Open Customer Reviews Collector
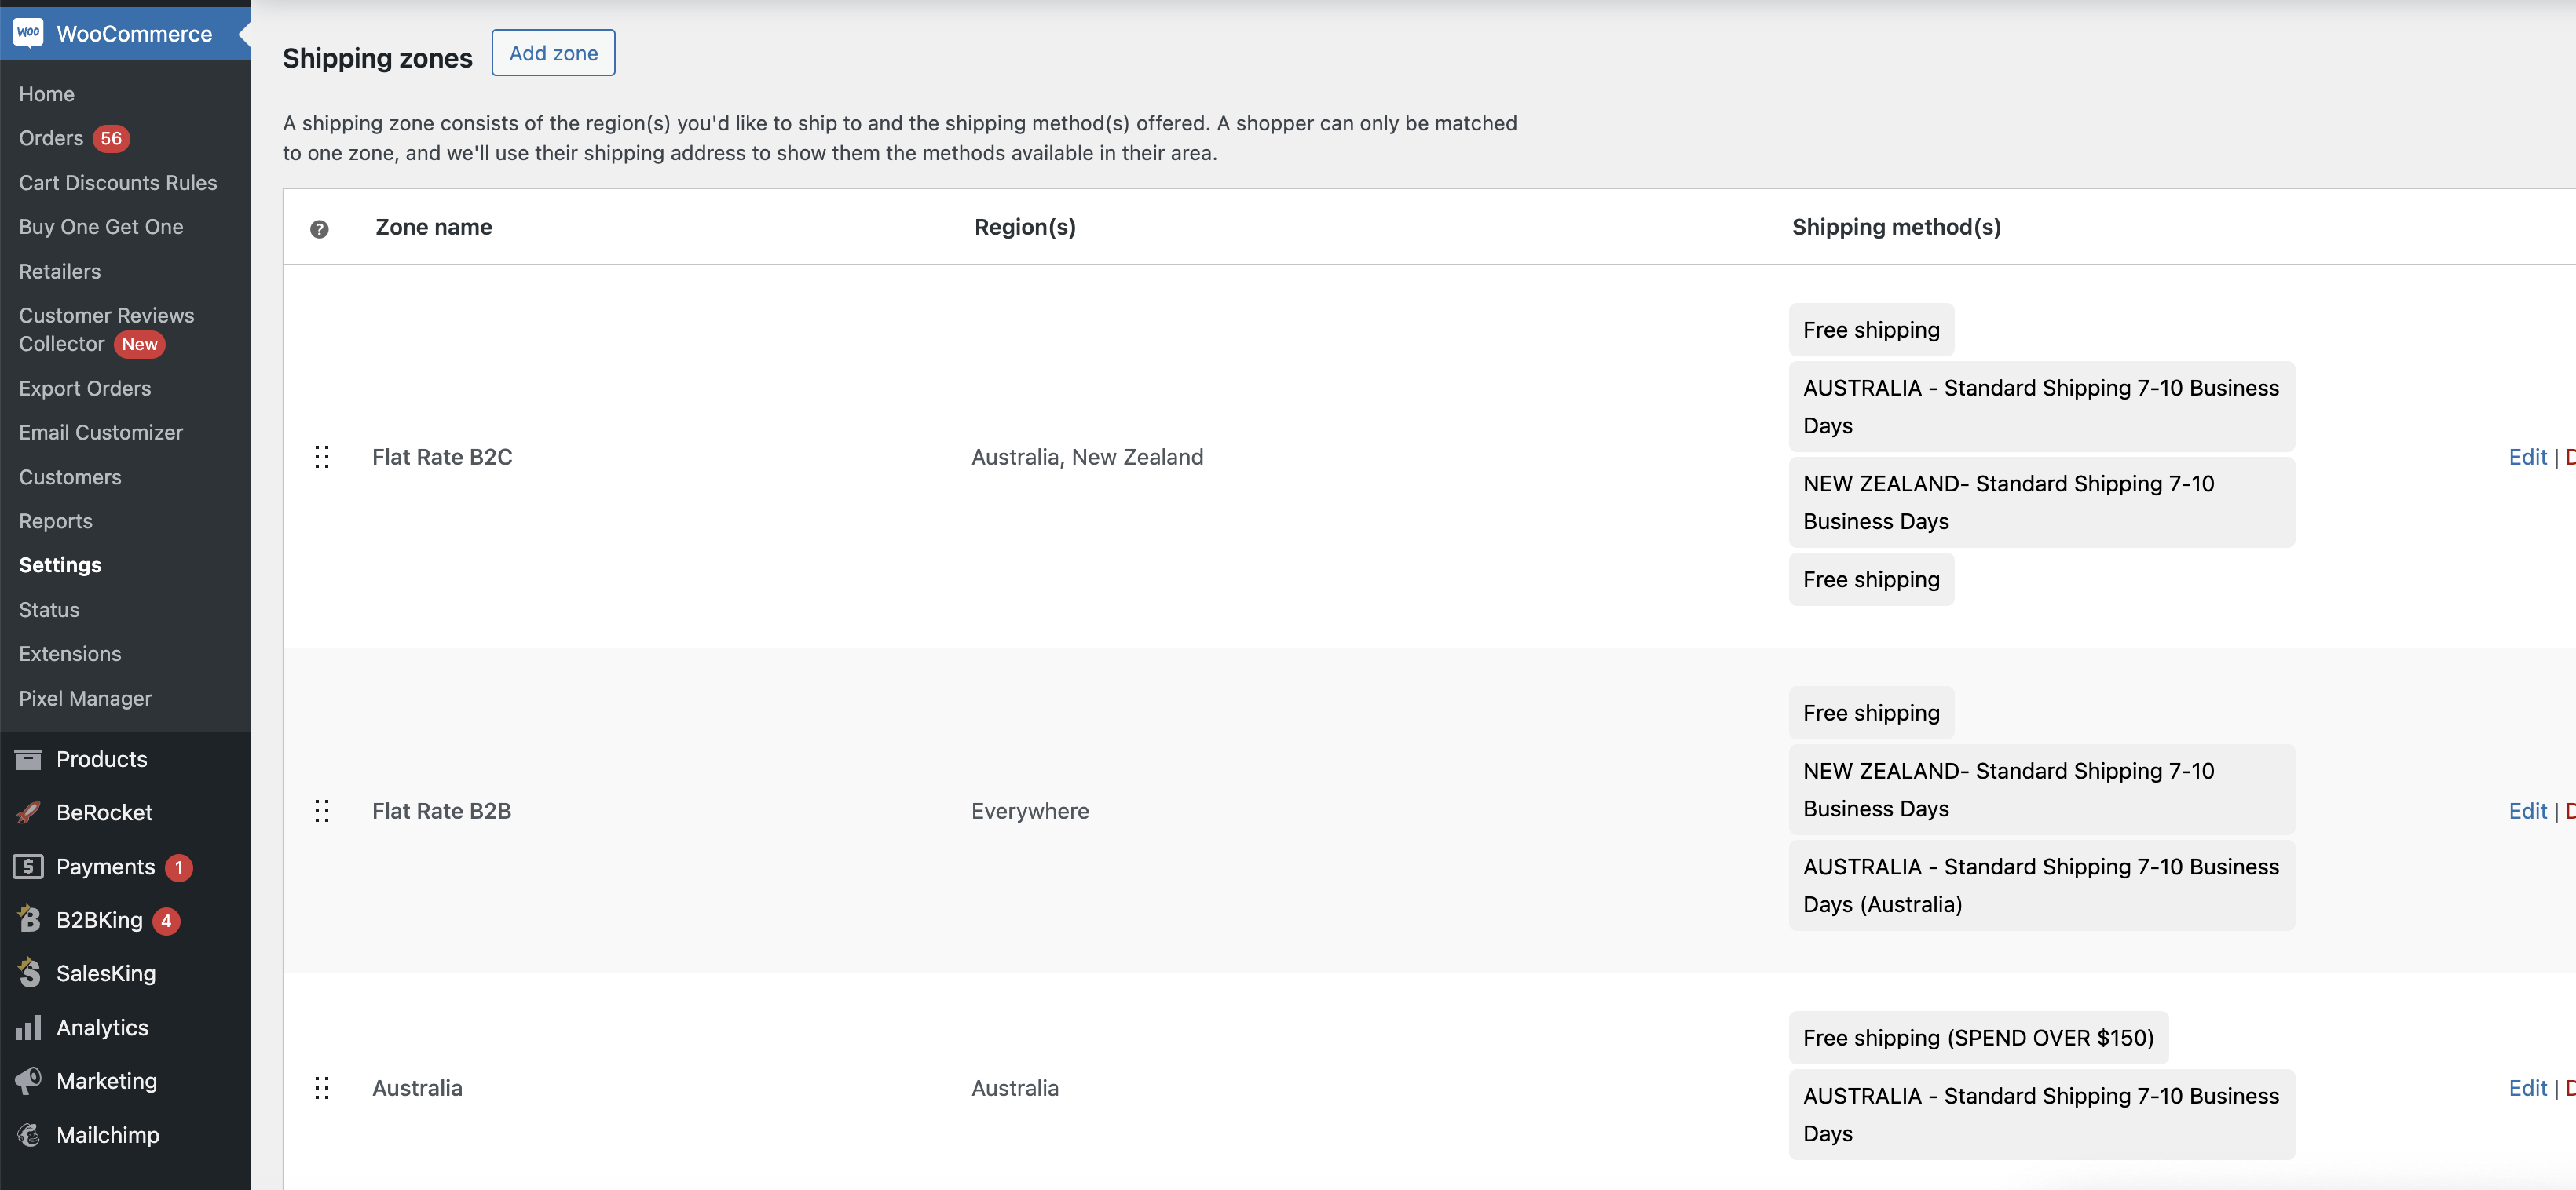Image resolution: width=2576 pixels, height=1190 pixels. point(107,329)
